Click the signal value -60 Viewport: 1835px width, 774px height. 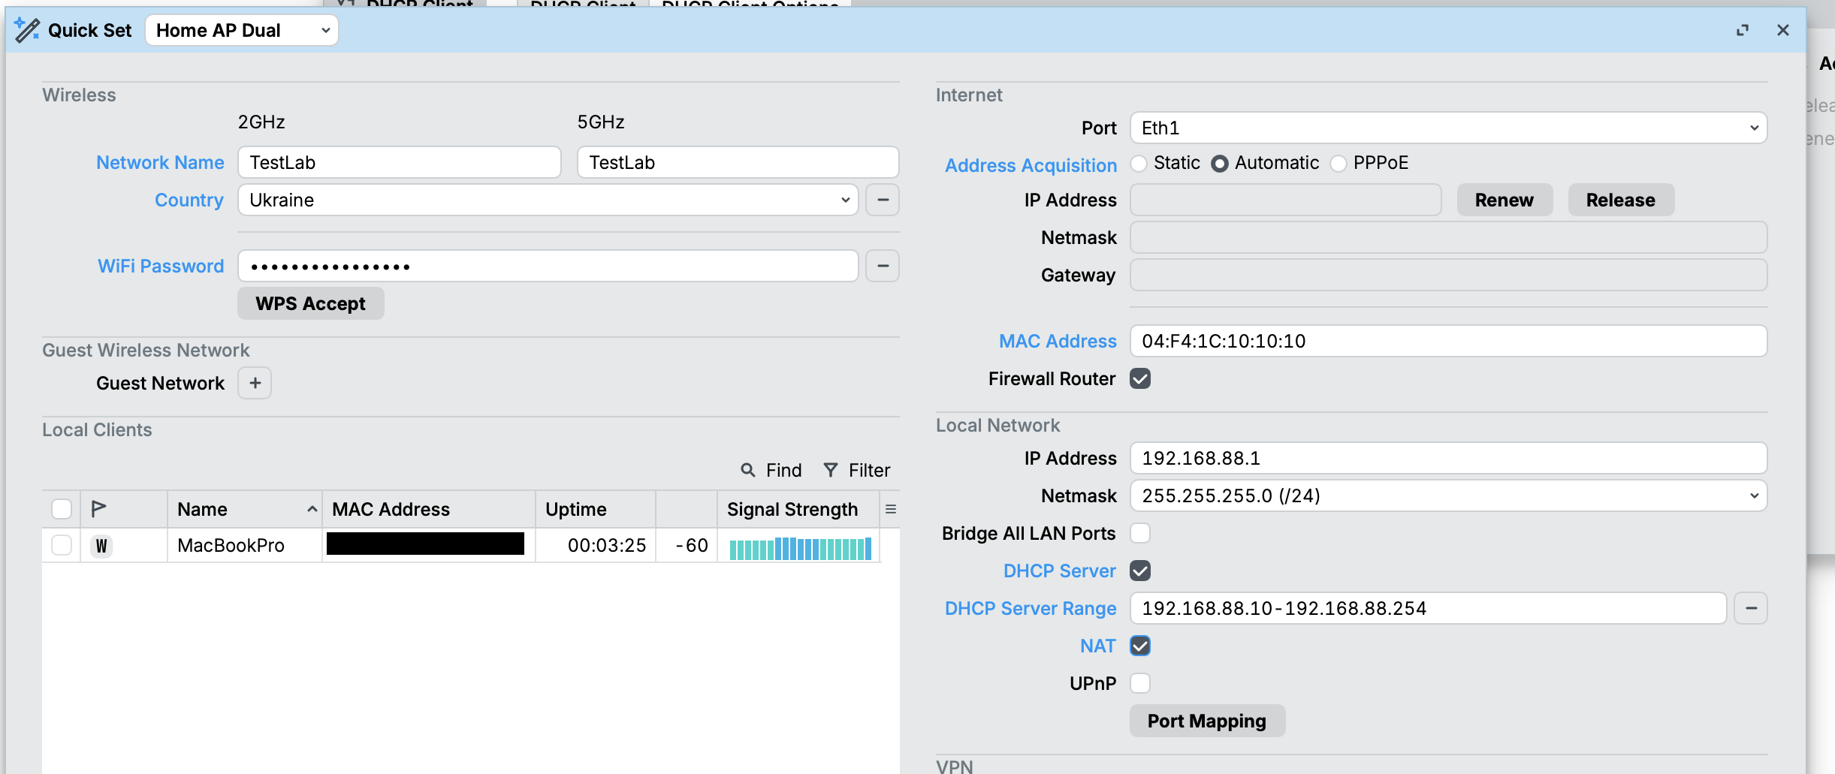pos(692,545)
